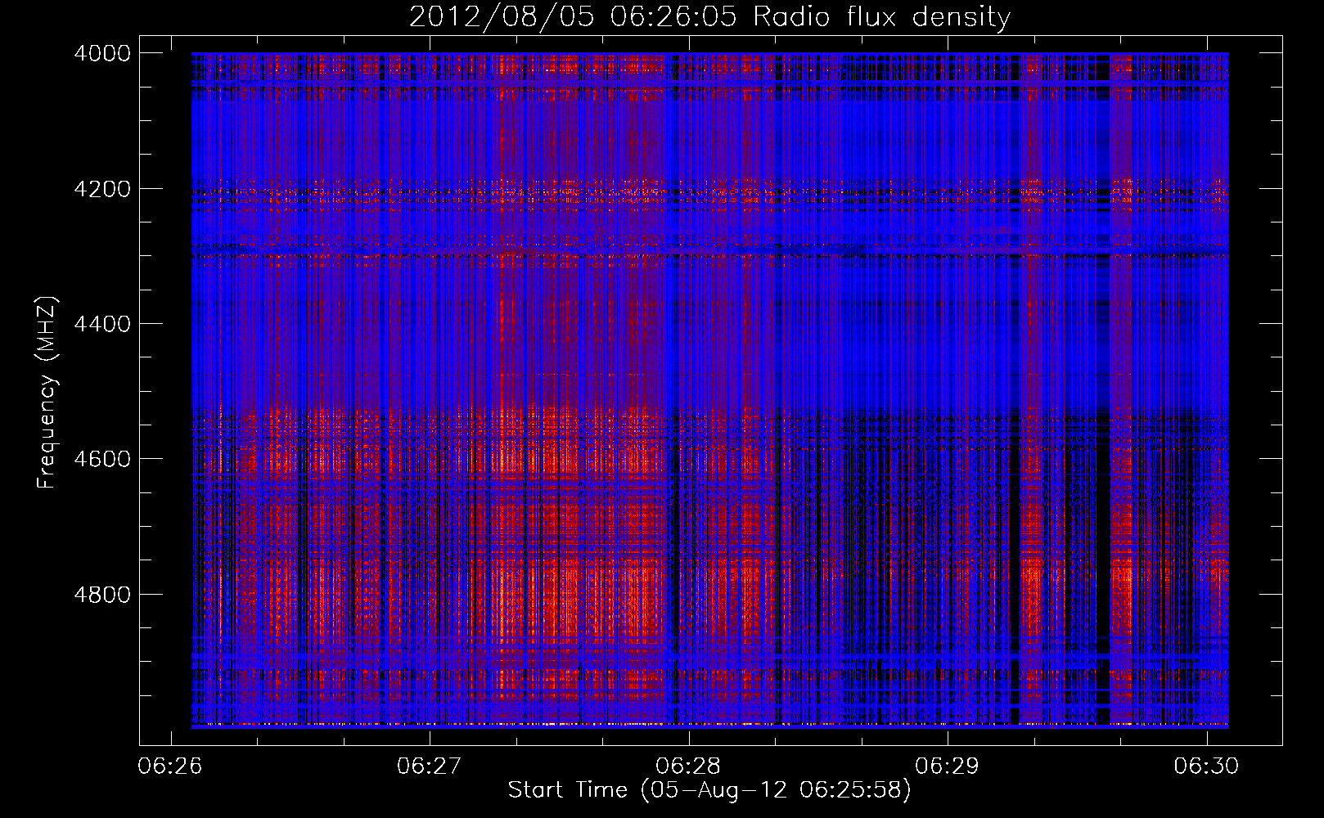Screen dimensions: 1324x818
Task: Click the 4000 frequency axis label
Action: pos(102,53)
